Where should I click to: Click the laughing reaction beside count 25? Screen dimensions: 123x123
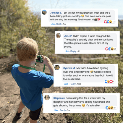pyautogui.click(x=112, y=49)
